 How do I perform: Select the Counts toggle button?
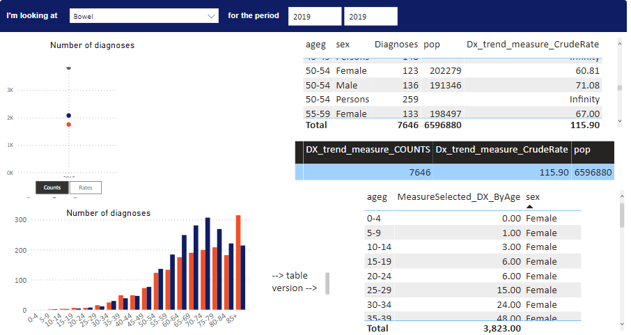pos(52,187)
